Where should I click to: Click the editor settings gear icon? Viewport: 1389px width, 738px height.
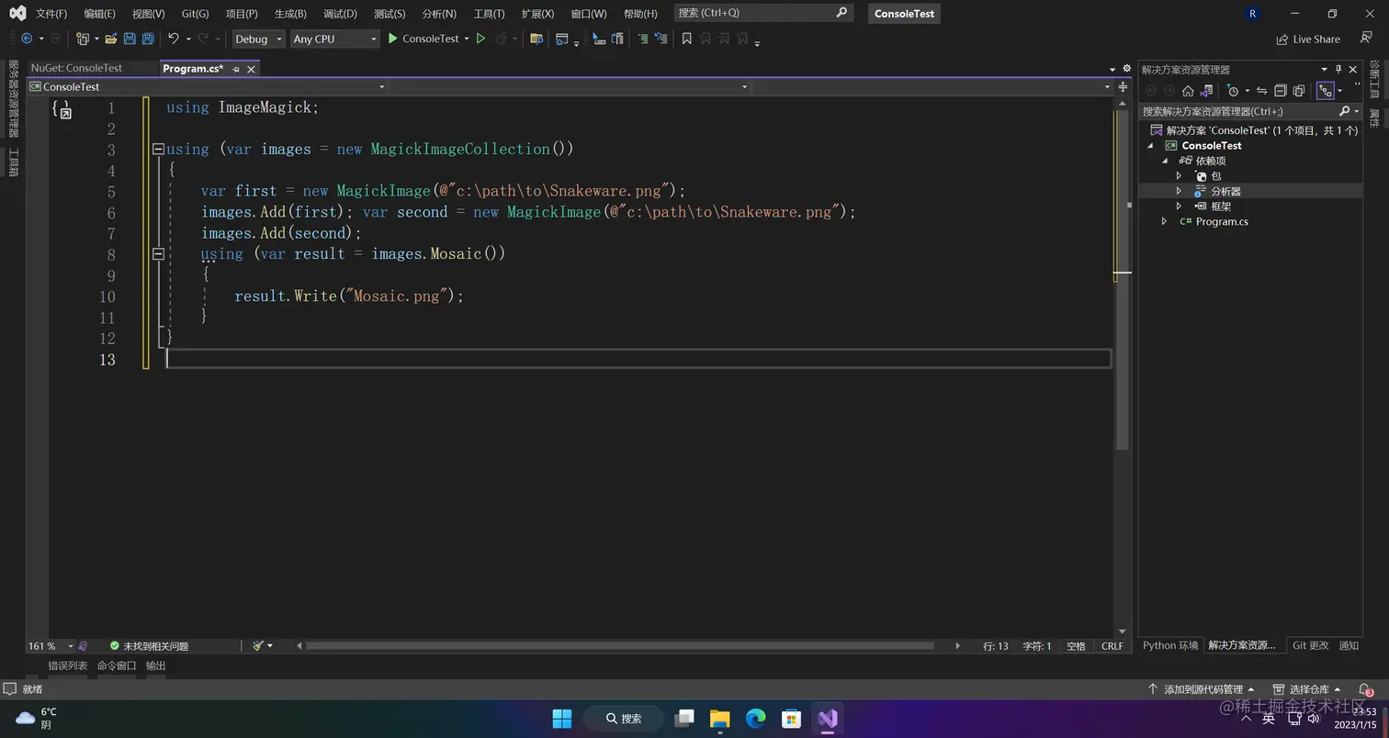click(x=1126, y=69)
